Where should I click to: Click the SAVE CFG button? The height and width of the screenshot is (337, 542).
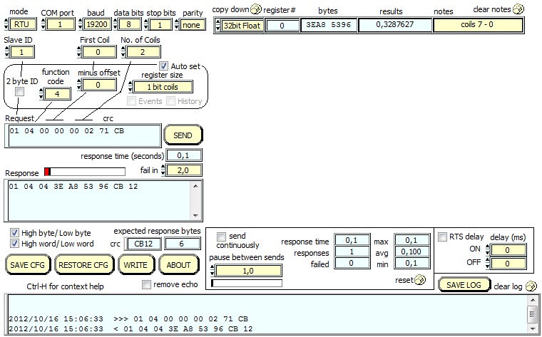[28, 265]
